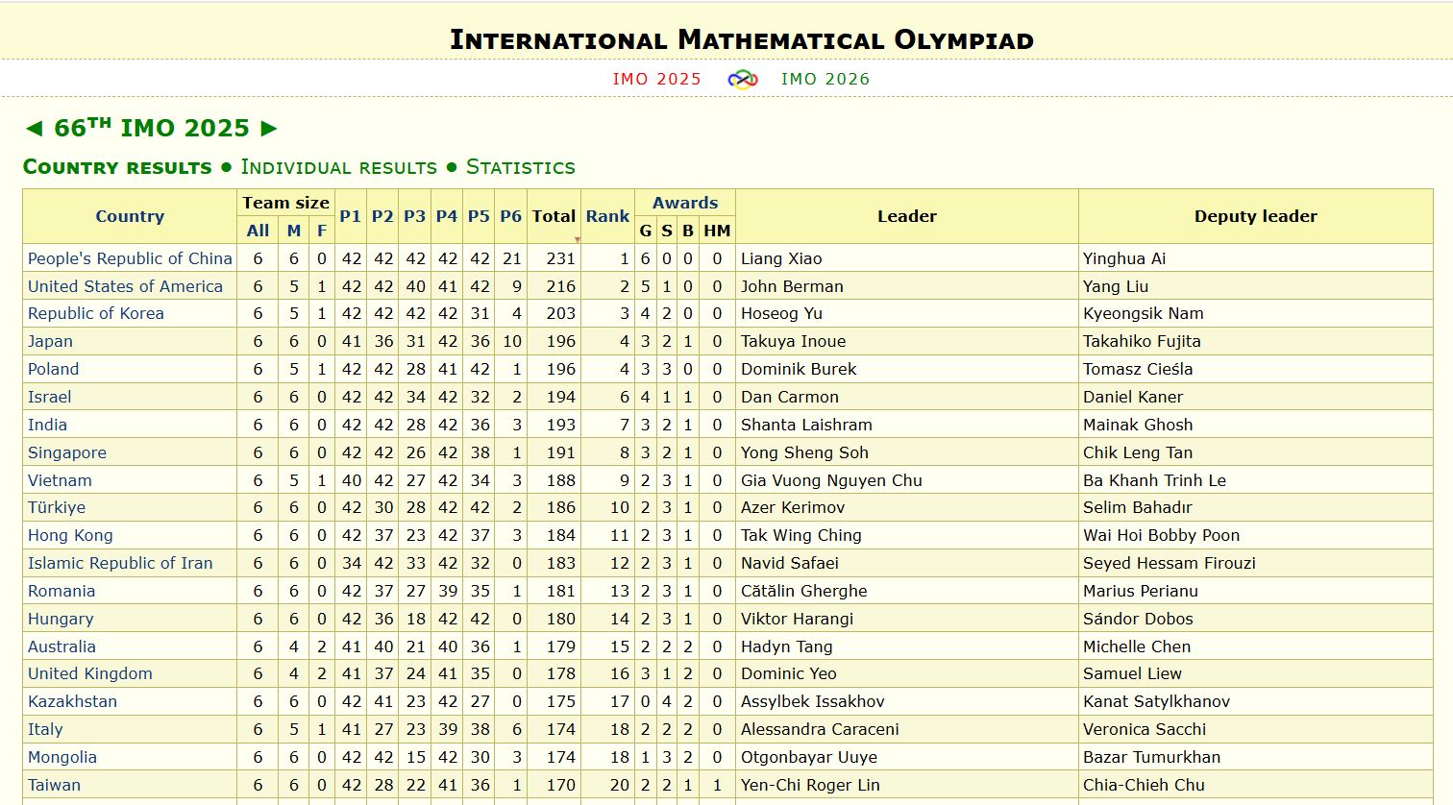This screenshot has height=805, width=1453.
Task: Sort by P2 score column
Action: (382, 216)
